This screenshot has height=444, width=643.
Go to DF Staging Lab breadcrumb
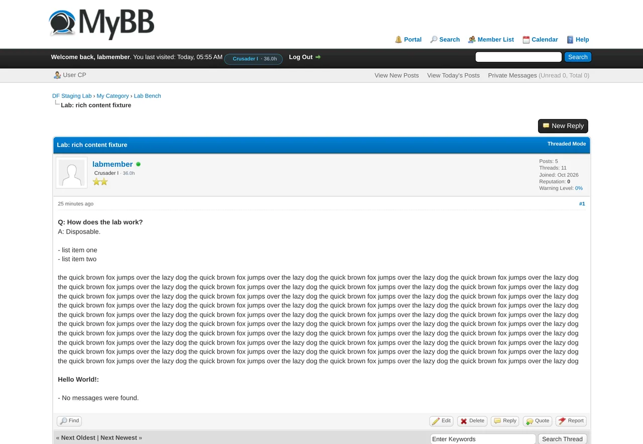tap(72, 96)
